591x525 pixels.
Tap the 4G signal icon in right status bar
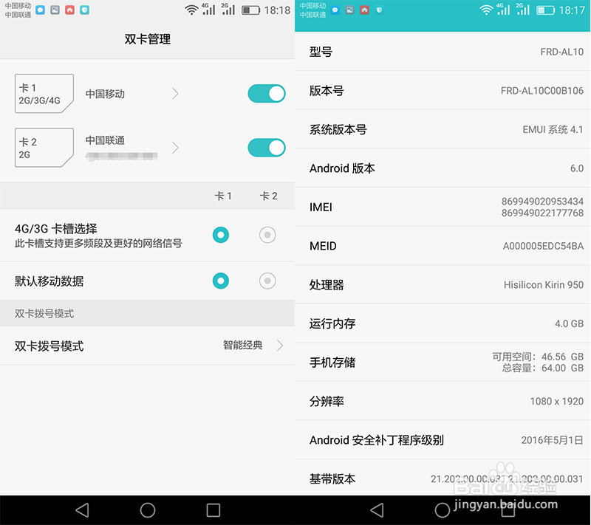point(503,10)
